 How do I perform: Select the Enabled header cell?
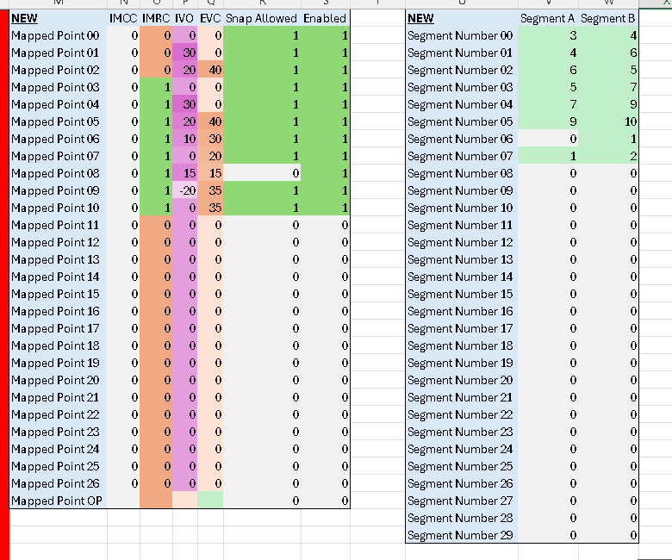326,18
